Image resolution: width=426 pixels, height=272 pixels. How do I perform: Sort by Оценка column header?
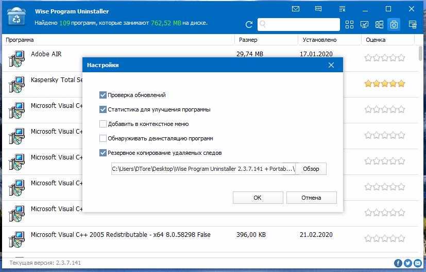376,40
